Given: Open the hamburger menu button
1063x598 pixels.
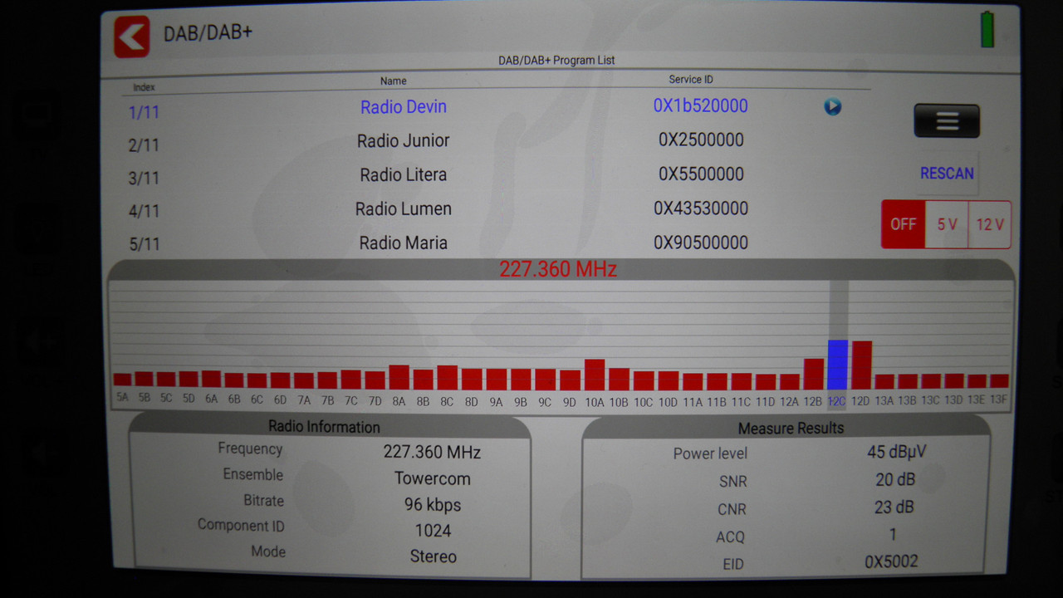Looking at the screenshot, I should pyautogui.click(x=947, y=121).
